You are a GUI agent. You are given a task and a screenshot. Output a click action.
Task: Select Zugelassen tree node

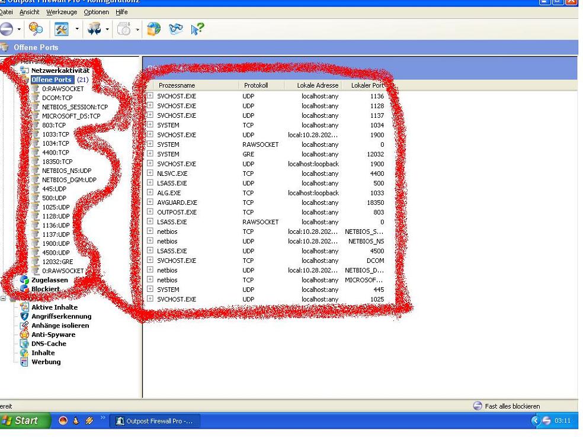(49, 280)
